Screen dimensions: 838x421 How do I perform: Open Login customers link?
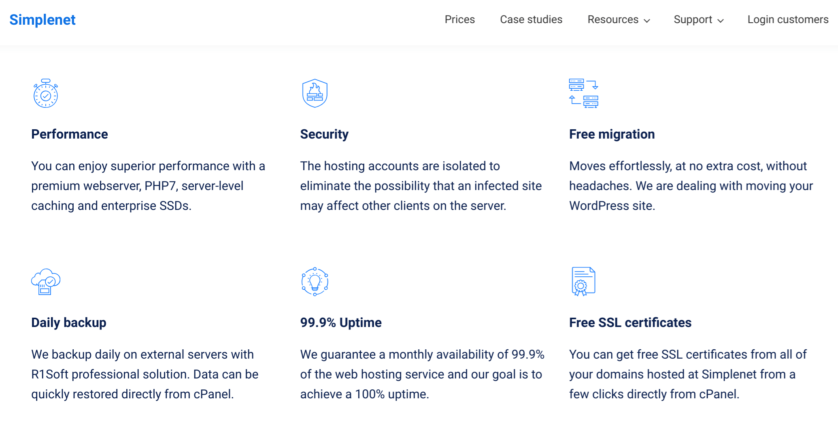[x=788, y=19]
